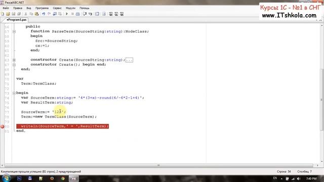The image size is (324, 182).
Task: Click the 'end.' line at the bottom
Action: coord(21,131)
